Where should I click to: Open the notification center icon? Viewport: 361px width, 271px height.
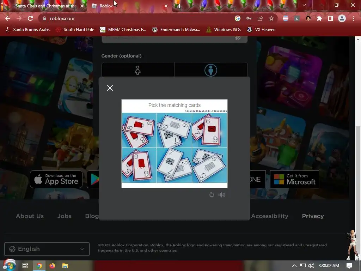click(349, 266)
